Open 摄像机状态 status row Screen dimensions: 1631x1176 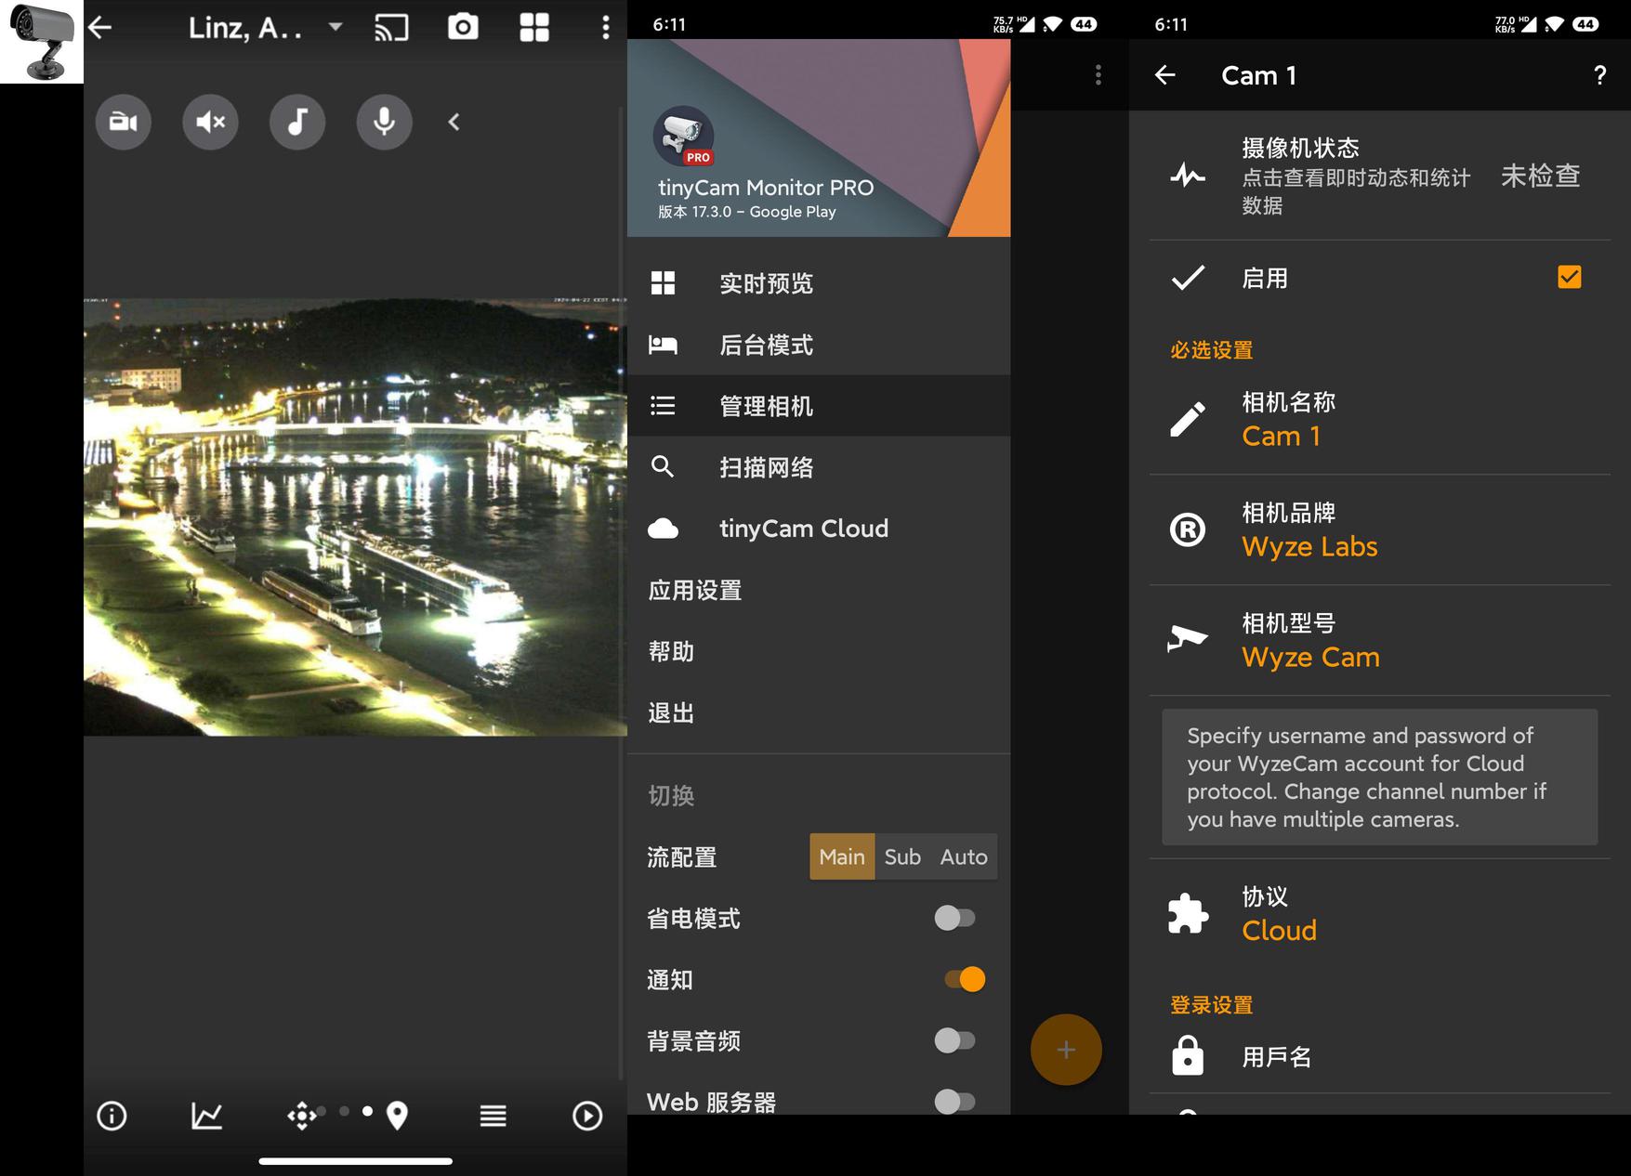click(1380, 176)
